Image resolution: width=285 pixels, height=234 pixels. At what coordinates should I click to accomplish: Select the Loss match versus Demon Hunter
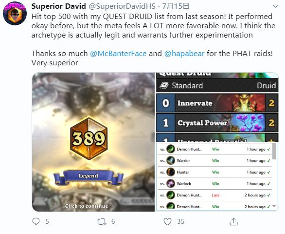pos(215,195)
